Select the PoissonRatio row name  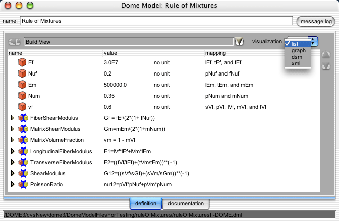point(46,184)
